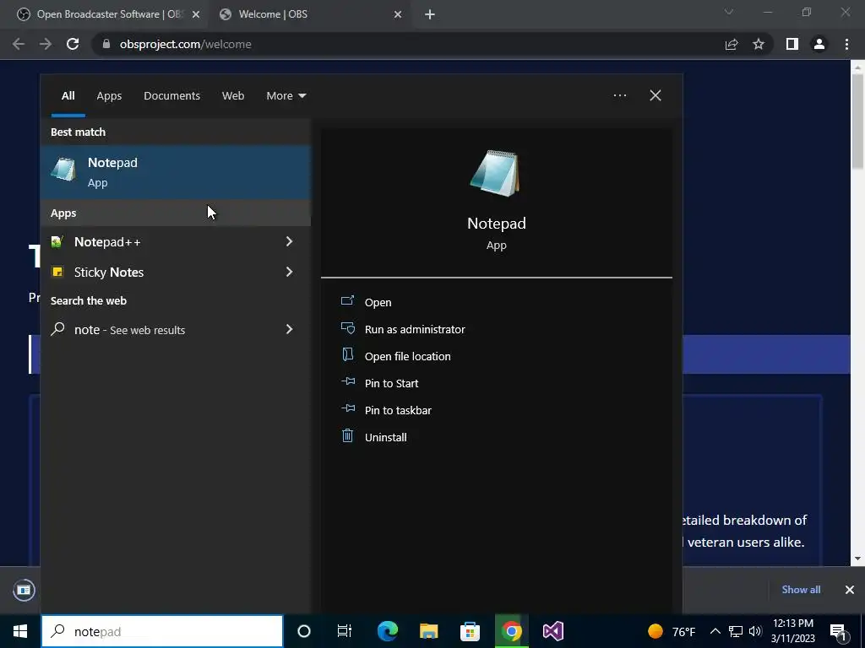Image resolution: width=865 pixels, height=648 pixels.
Task: Open the Chrome tab search chevron
Action: tap(729, 12)
